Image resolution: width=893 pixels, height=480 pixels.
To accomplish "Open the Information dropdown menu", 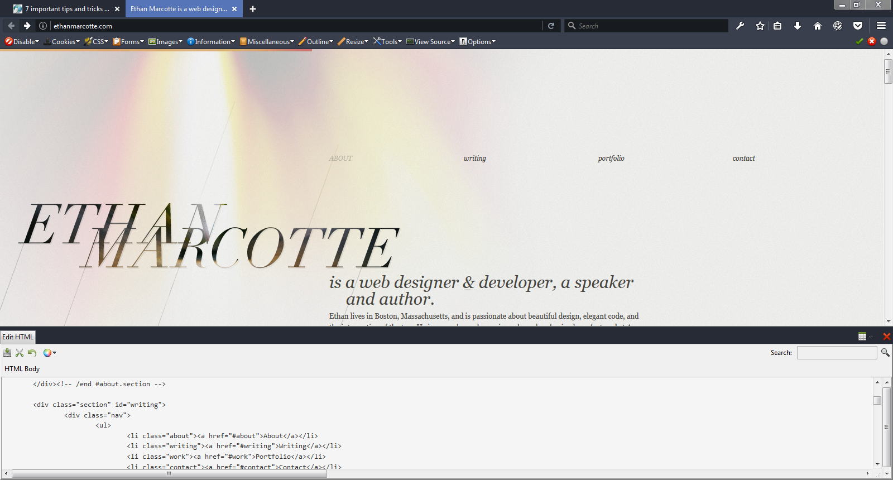I will (x=211, y=41).
